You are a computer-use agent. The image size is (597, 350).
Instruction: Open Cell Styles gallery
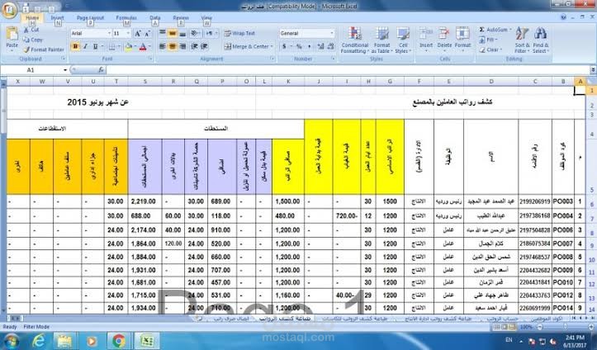[x=402, y=40]
